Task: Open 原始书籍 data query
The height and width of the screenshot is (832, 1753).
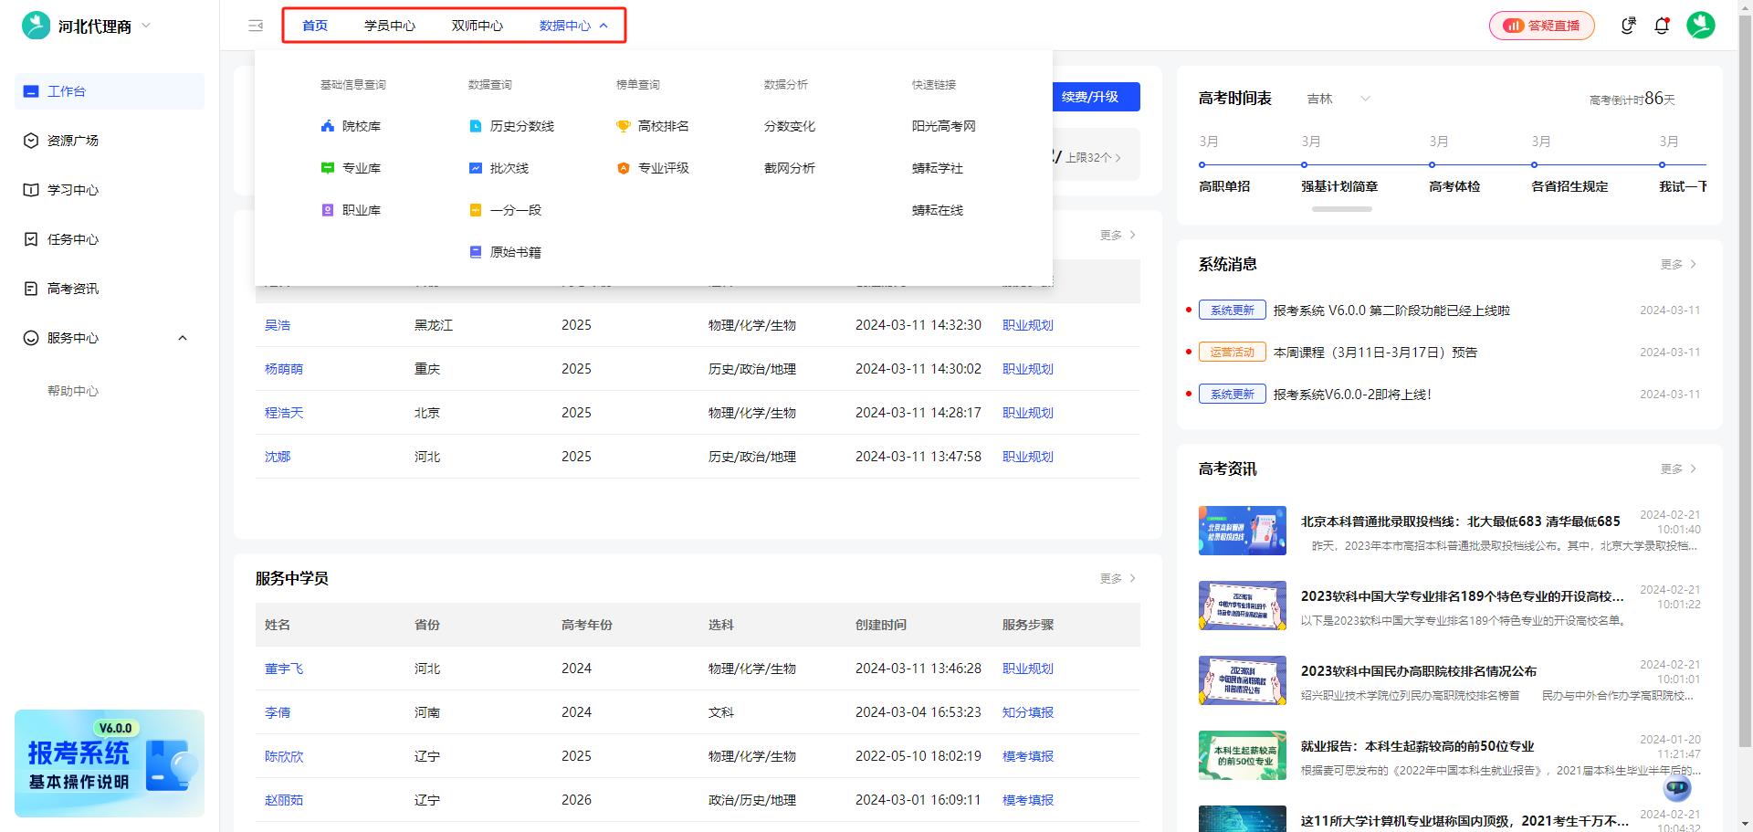Action: coord(505,252)
